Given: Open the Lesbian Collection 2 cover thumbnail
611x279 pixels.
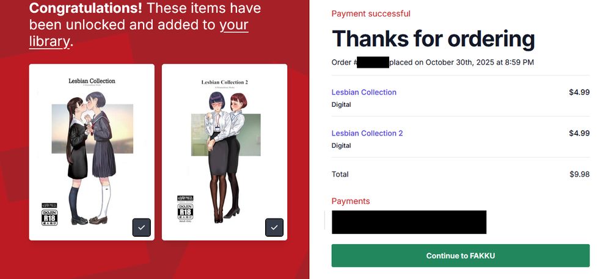Looking at the screenshot, I should (x=224, y=152).
